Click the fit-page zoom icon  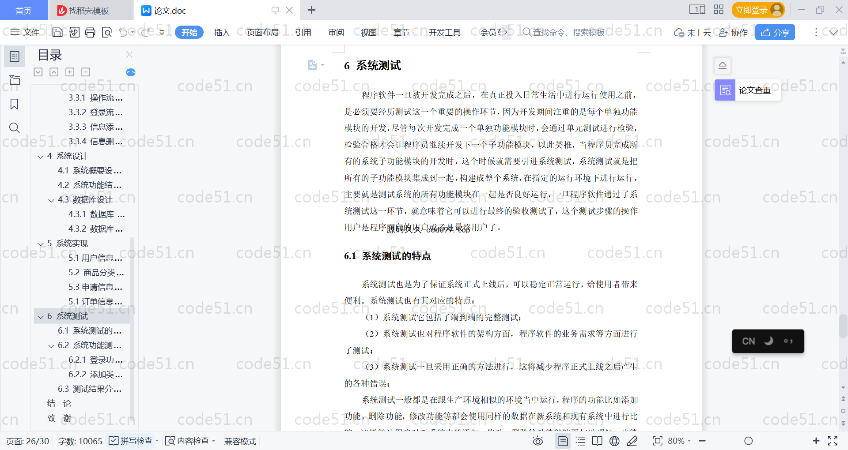pyautogui.click(x=658, y=441)
